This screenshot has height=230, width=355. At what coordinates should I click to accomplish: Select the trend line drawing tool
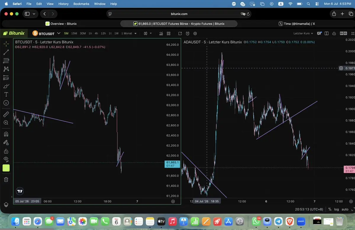6,52
